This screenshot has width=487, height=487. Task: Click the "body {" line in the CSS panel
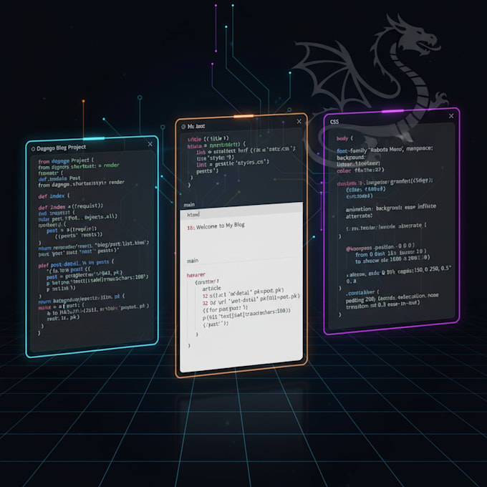click(x=344, y=138)
